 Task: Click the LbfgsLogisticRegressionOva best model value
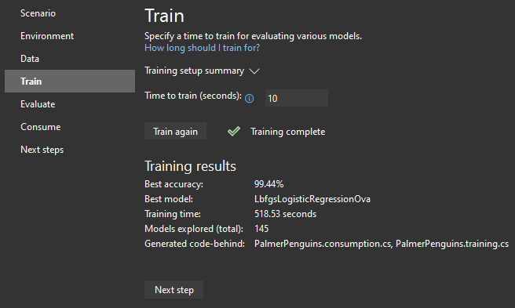pyautogui.click(x=312, y=199)
